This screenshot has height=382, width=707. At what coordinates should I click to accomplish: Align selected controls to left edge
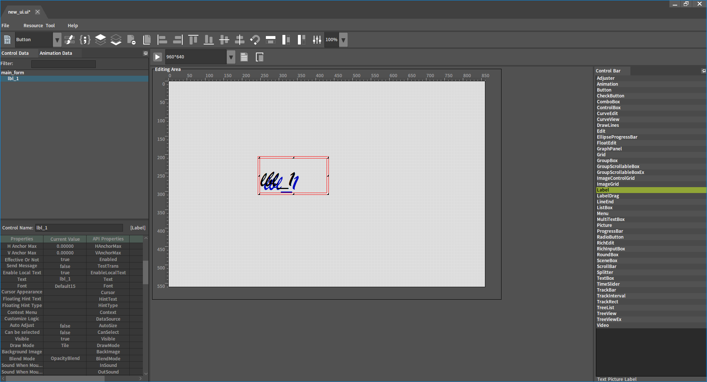[x=162, y=40]
